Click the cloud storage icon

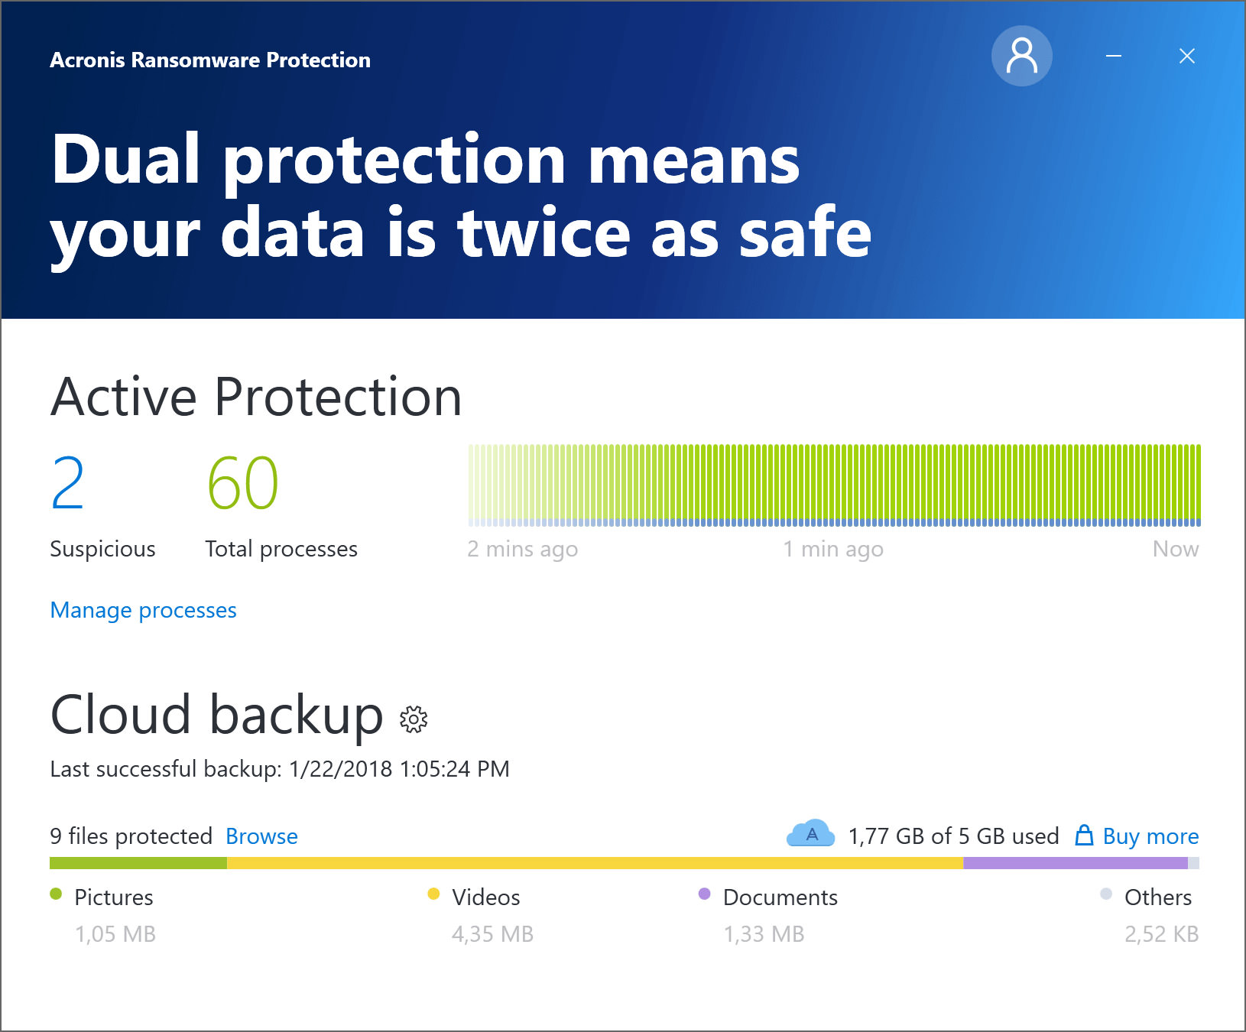pos(810,834)
